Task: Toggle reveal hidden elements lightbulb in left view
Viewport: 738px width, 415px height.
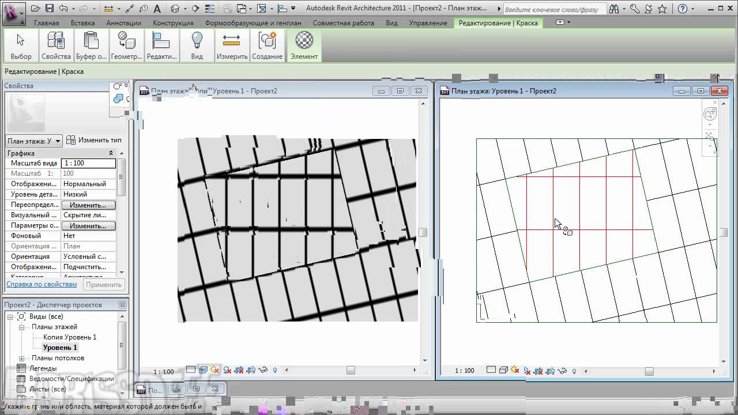Action: 275,370
